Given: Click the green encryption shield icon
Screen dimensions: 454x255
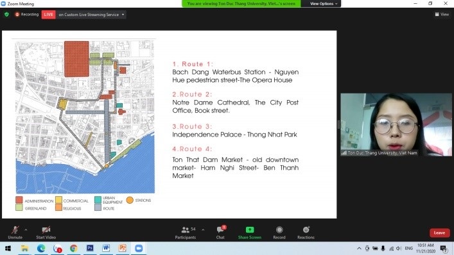Looking at the screenshot, I should (6, 15).
